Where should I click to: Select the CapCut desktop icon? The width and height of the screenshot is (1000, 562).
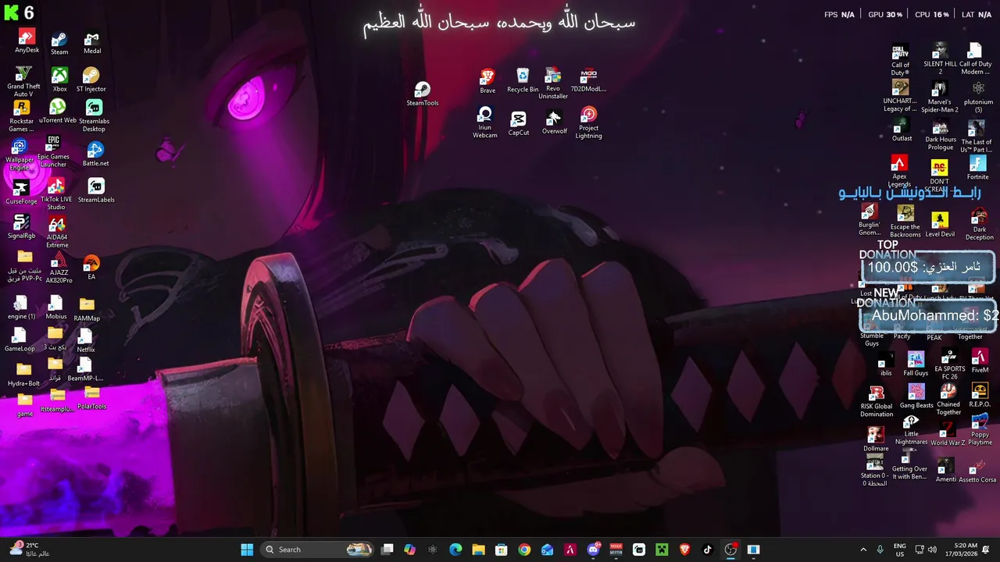519,123
